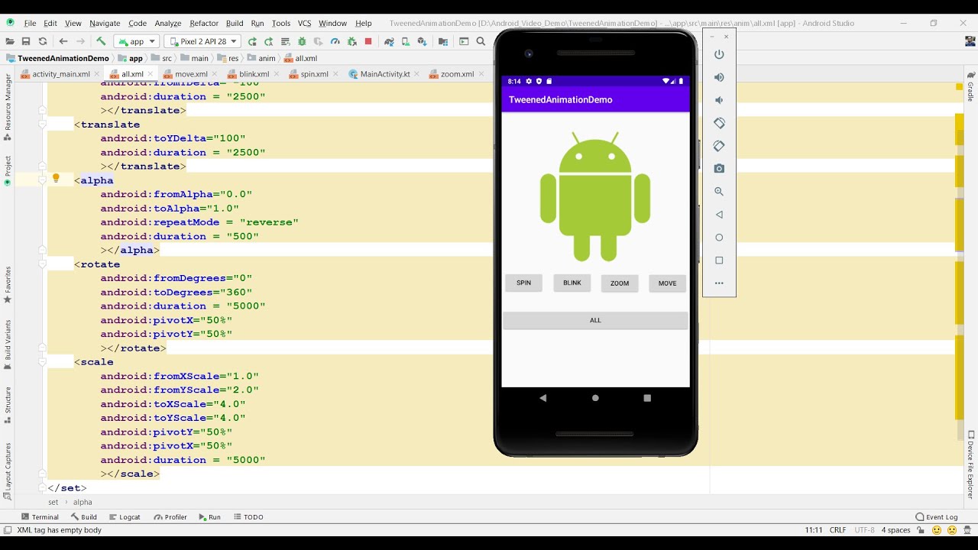Click the 'set' breadcrumb below the editor
Viewport: 978px width, 550px height.
point(53,502)
